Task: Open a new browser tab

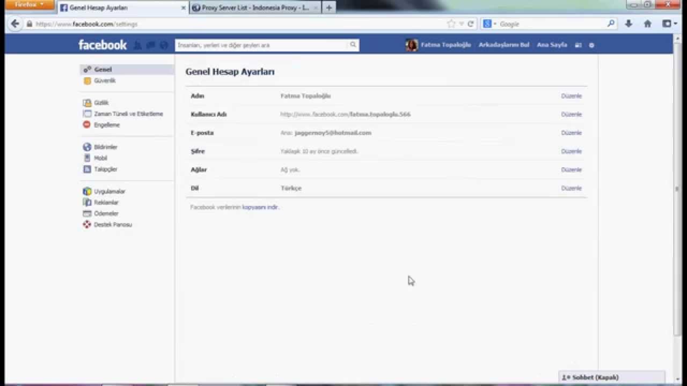Action: click(x=329, y=8)
